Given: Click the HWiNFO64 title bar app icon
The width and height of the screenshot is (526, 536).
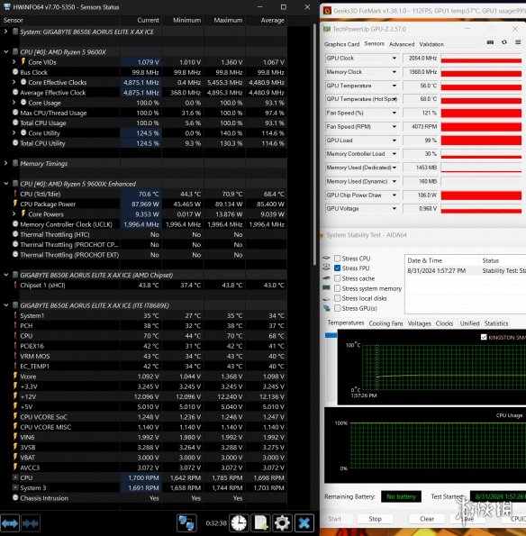Looking at the screenshot, I should (x=7, y=7).
